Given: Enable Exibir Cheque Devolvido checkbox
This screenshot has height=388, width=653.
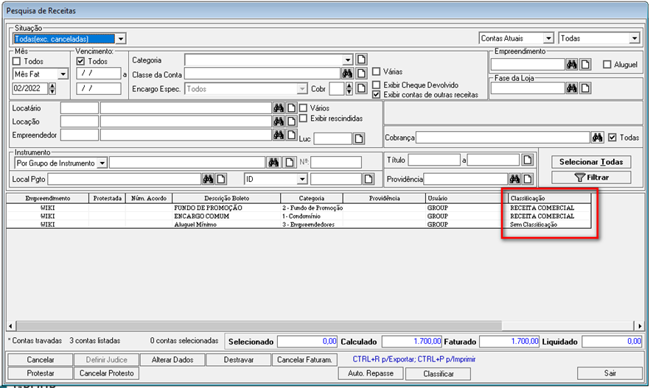Looking at the screenshot, I should pos(377,85).
